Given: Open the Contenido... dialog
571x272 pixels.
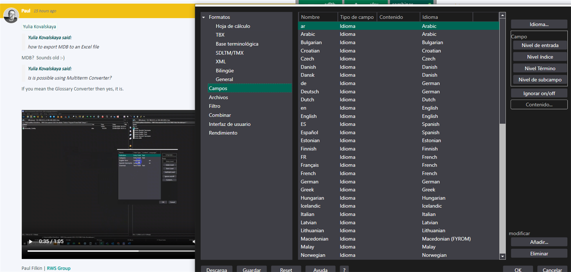Looking at the screenshot, I should (x=539, y=104).
